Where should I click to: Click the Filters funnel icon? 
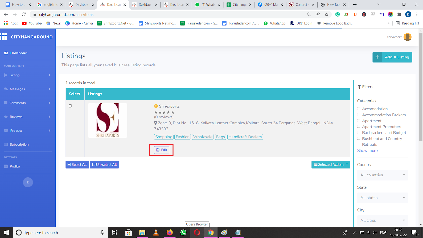coord(359,87)
